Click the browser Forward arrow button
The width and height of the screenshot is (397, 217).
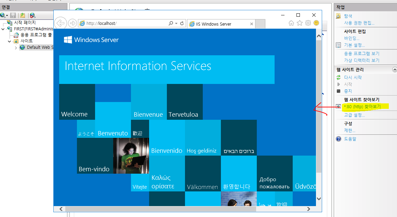pyautogui.click(x=72, y=23)
